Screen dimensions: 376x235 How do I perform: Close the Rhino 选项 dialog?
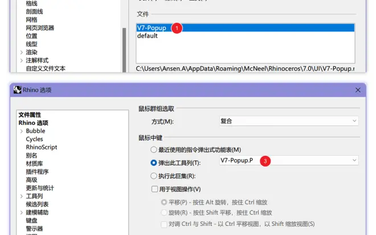coord(358,90)
